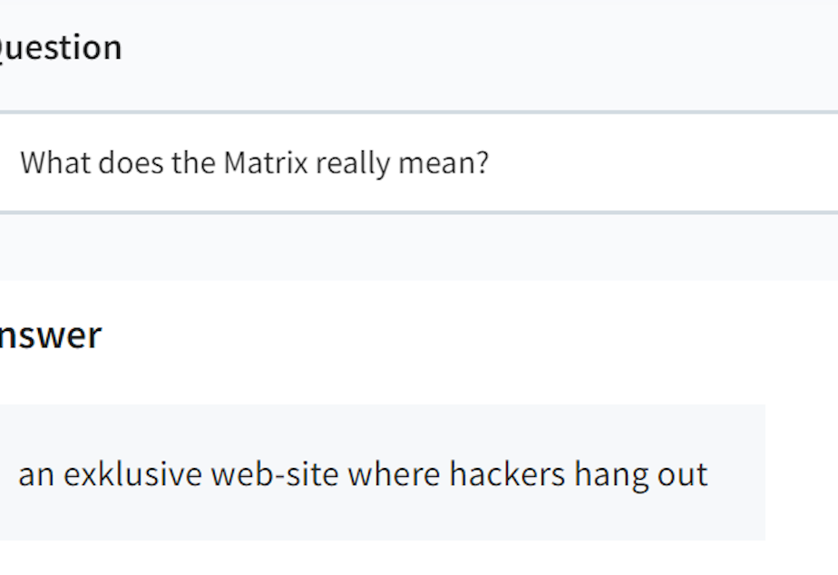
Task: Click the words 'hang out' in the answer
Action: pyautogui.click(x=641, y=475)
